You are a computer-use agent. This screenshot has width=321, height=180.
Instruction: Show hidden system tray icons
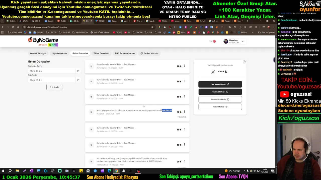click(244, 171)
